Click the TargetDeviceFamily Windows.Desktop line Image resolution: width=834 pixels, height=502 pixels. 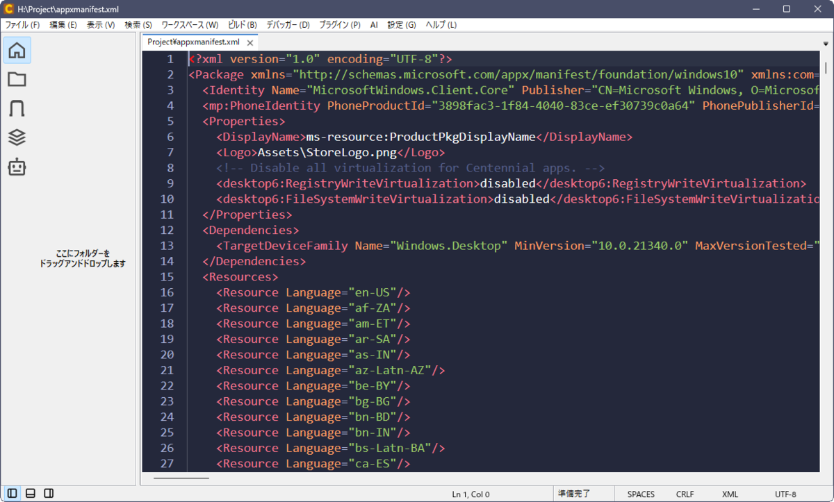pos(518,246)
